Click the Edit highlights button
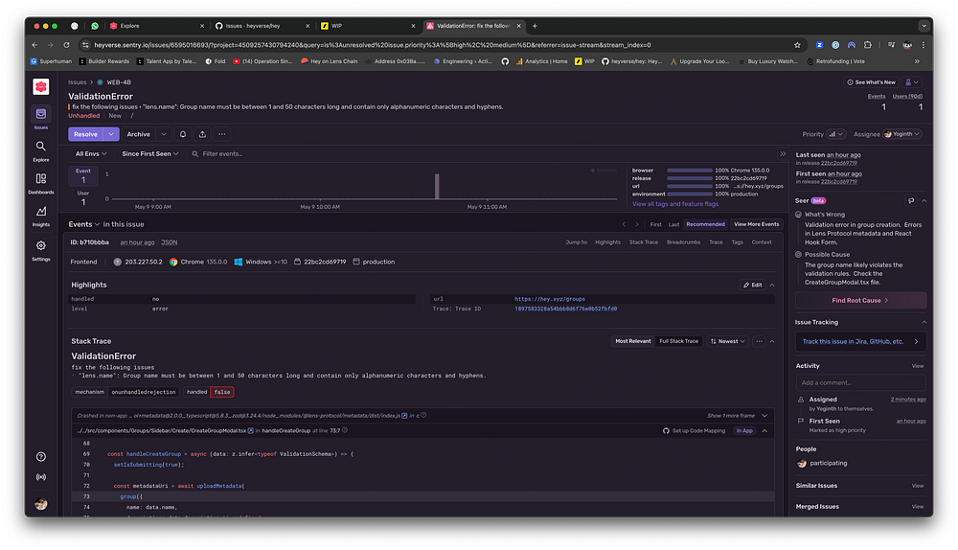This screenshot has height=550, width=958. click(752, 285)
